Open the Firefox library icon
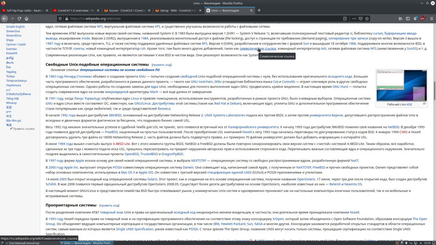 pos(401,19)
